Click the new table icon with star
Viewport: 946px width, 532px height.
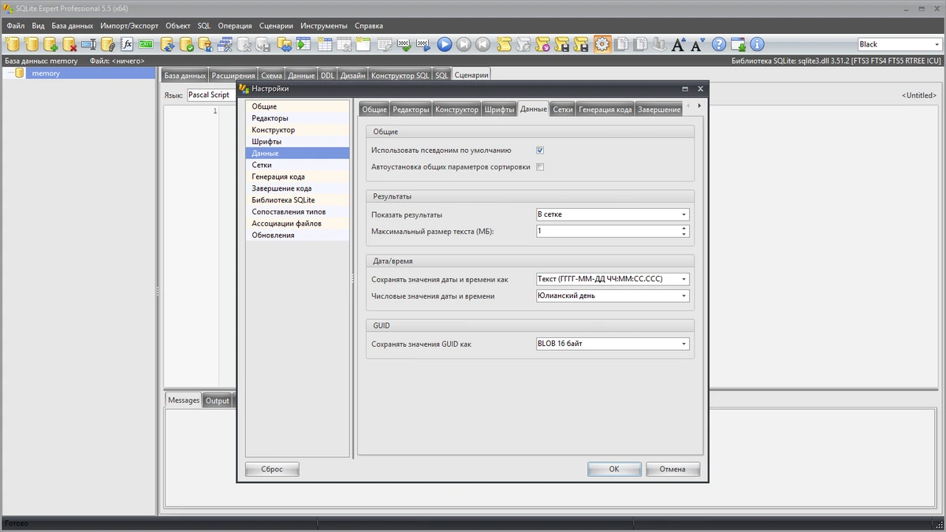coord(323,44)
